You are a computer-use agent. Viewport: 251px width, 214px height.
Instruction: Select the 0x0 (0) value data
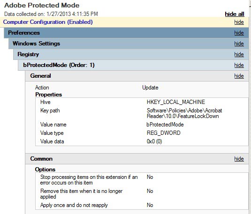154,141
